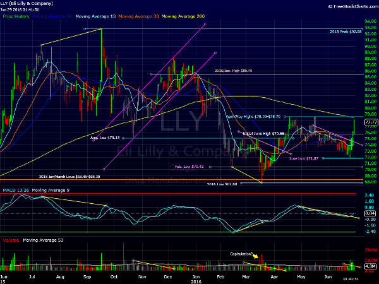Click the LLY (Eli Lilly & Company) chart title
Viewport: 379px width, 284px height.
[27, 3]
